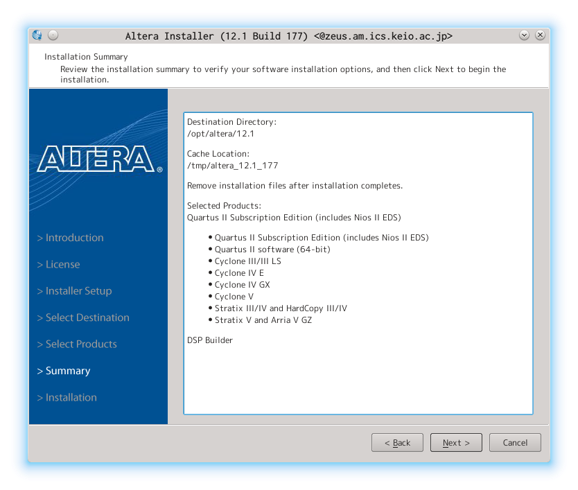This screenshot has height=490, width=578.
Task: Click the Altera Installer title bar
Action: pos(288,35)
